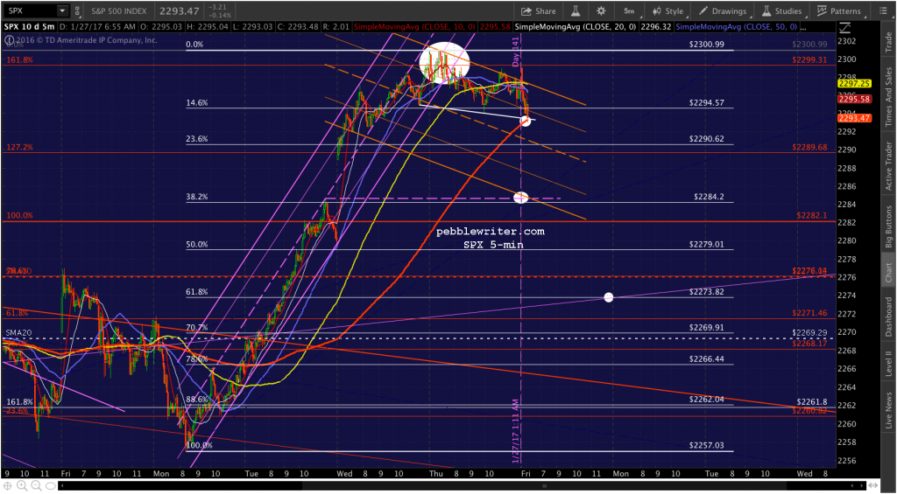Click the info icon beside copyright text
The width and height of the screenshot is (897, 494).
click(9, 40)
